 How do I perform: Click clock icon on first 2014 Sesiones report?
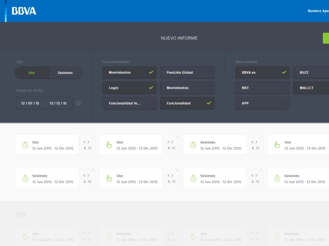coord(109,236)
